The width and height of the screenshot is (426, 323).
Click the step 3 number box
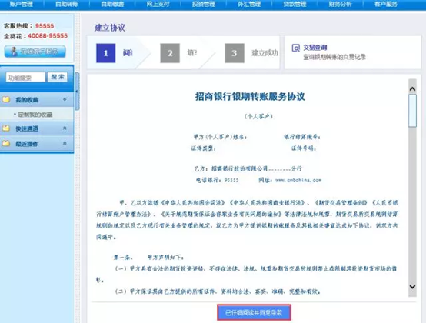point(235,53)
